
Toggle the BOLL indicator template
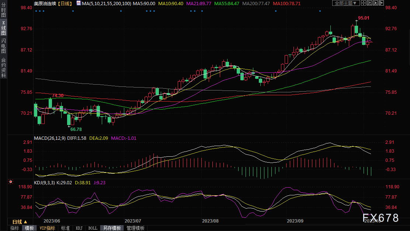coord(93,228)
